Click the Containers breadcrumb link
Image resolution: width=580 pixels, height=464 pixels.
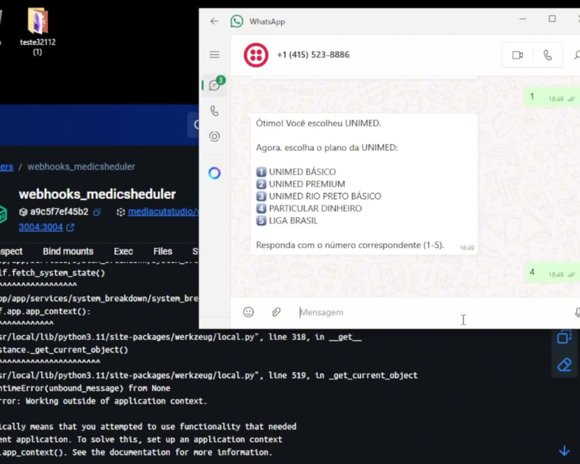(x=6, y=167)
